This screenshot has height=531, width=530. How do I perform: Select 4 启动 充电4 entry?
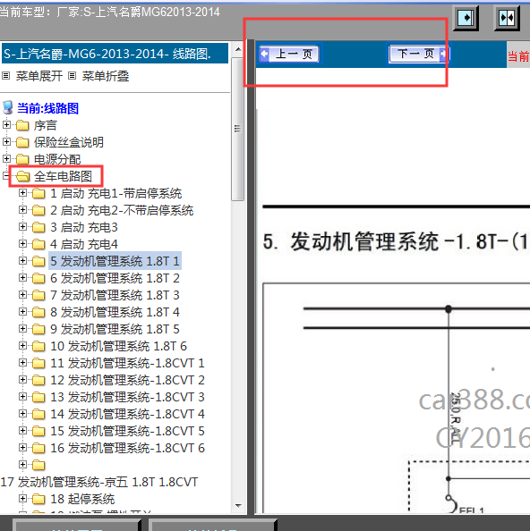[84, 244]
